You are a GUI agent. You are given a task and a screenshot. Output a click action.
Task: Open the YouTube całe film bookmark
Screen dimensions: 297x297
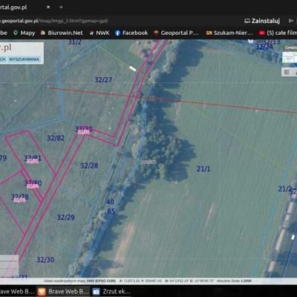point(278,33)
